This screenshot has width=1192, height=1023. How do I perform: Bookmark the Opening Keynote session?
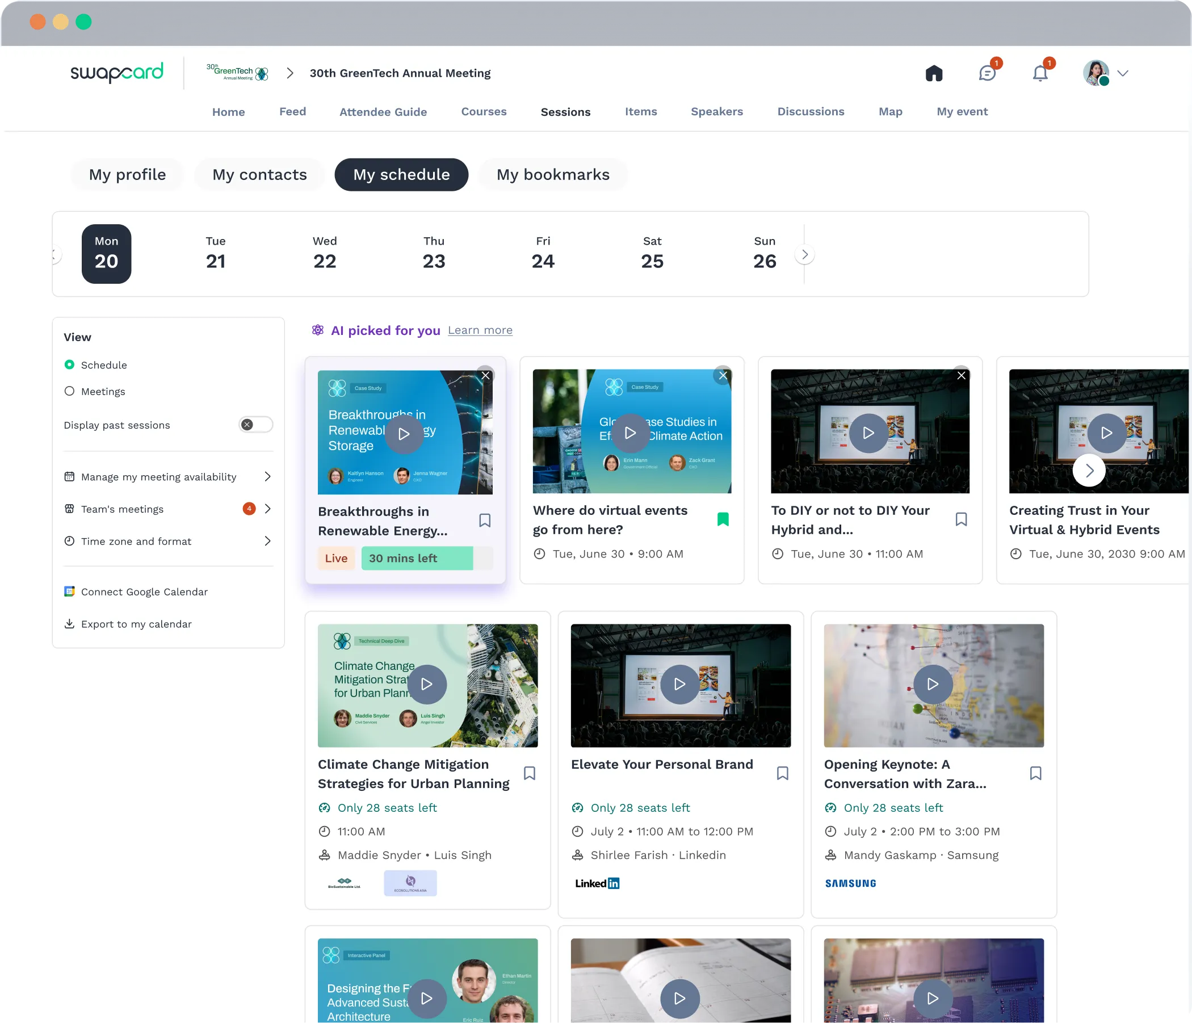[x=1035, y=773]
